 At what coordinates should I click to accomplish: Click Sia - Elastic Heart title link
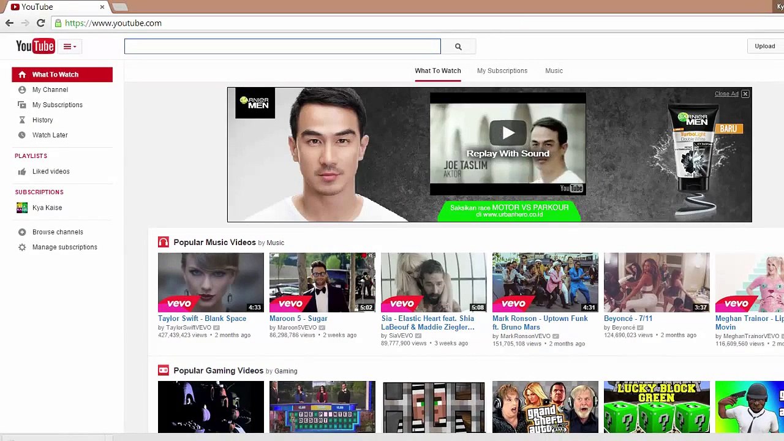click(428, 323)
